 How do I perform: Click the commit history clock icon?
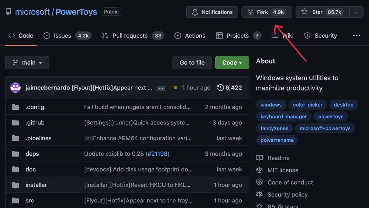click(x=220, y=88)
